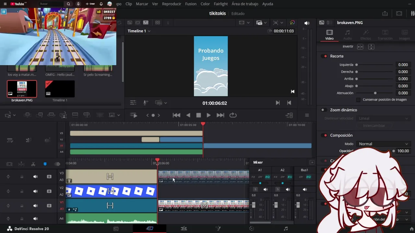Viewport: 415px width, 233px height.
Task: Toggle video visibility for track V1
Action: (x=49, y=206)
